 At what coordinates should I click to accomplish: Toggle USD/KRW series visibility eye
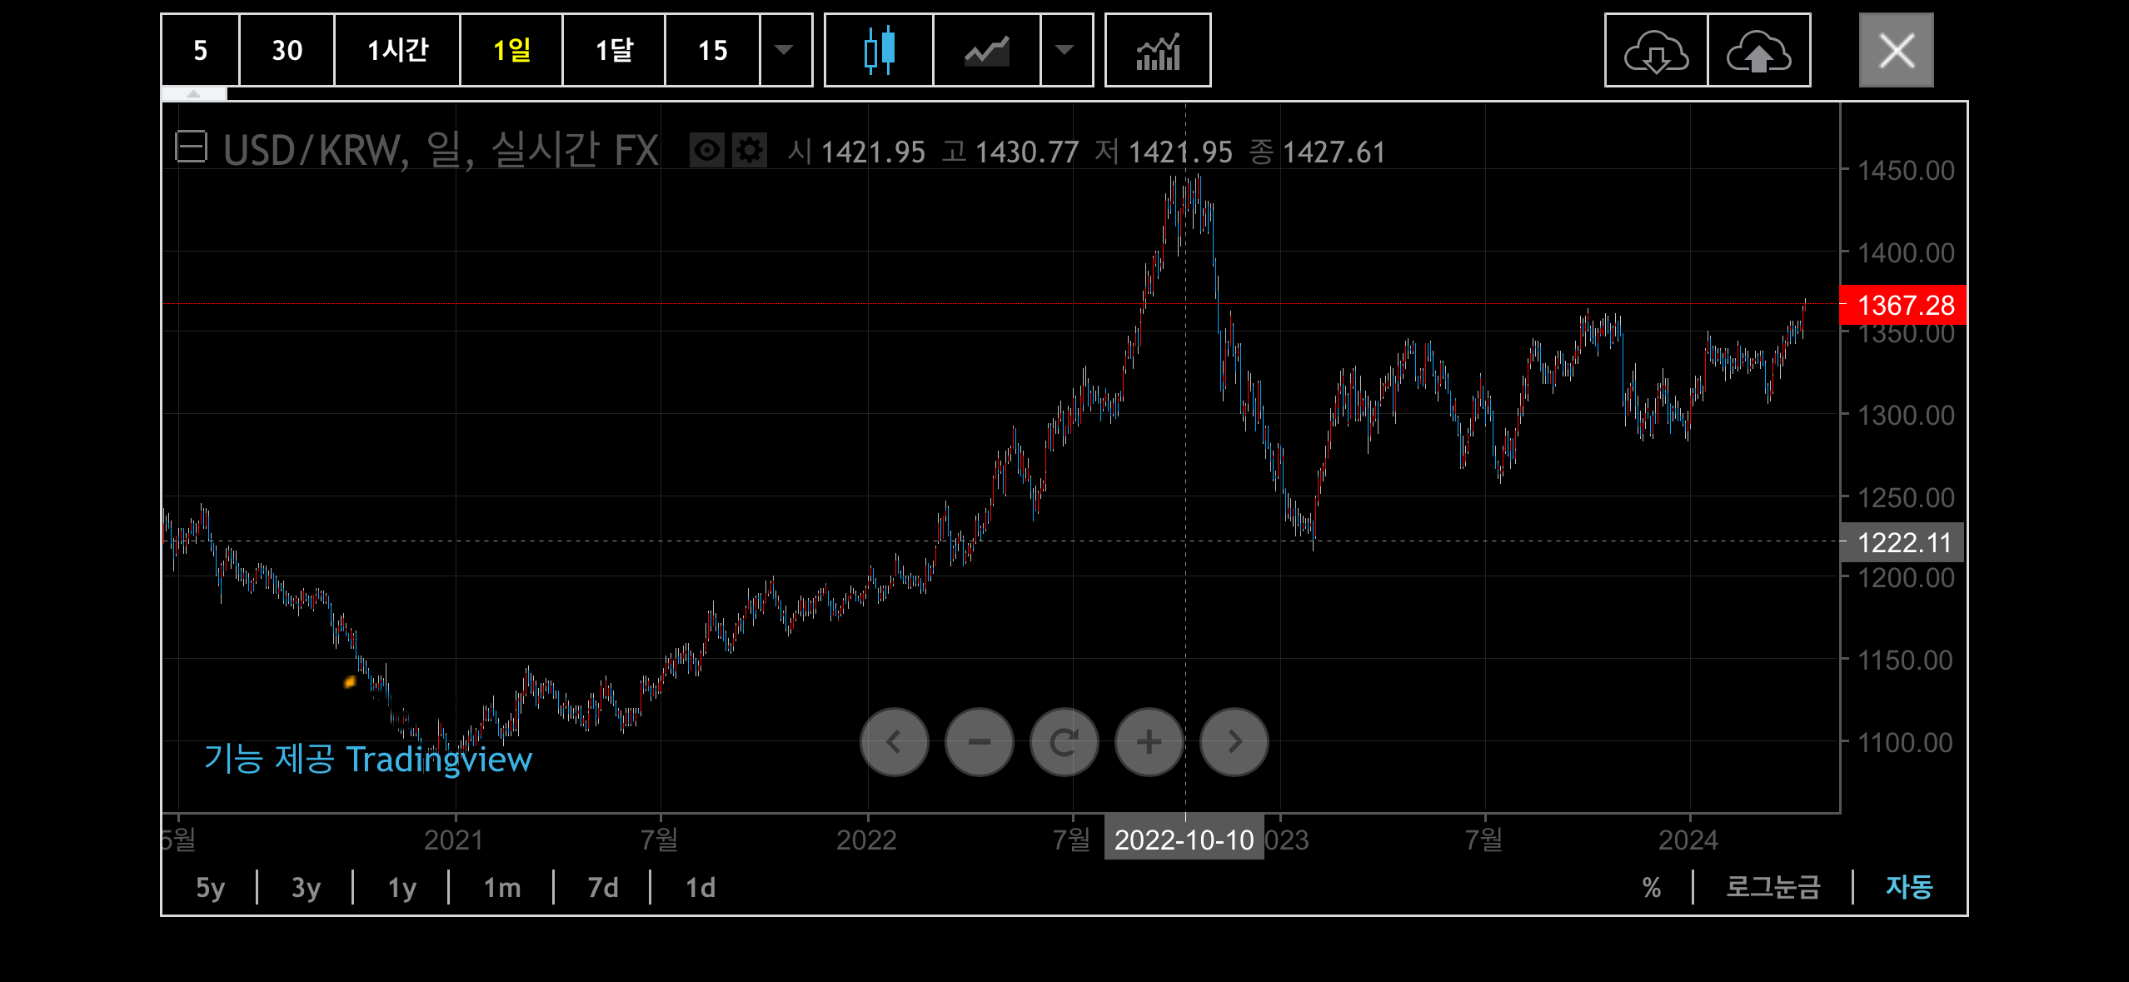[707, 151]
